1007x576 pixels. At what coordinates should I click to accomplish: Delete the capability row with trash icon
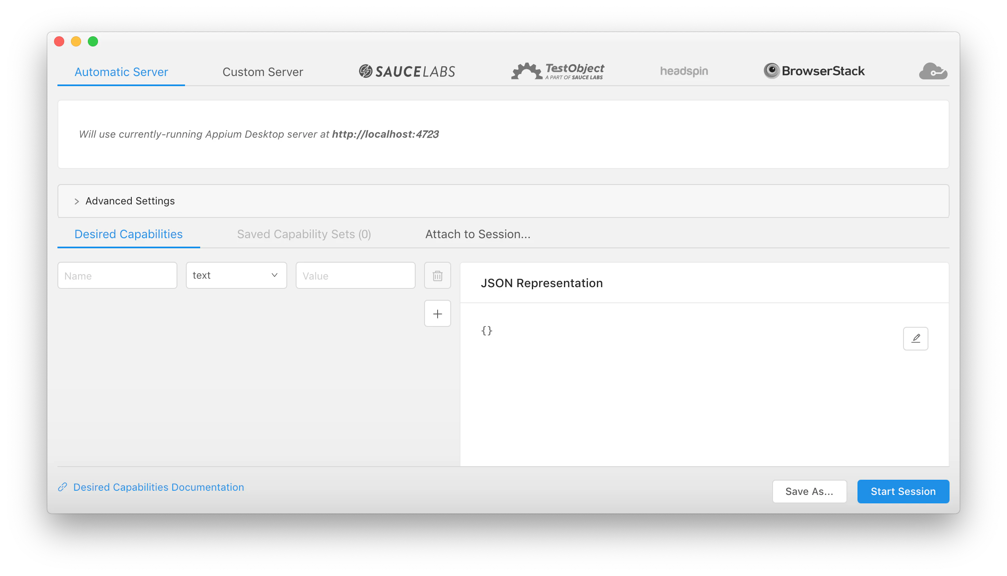click(437, 275)
